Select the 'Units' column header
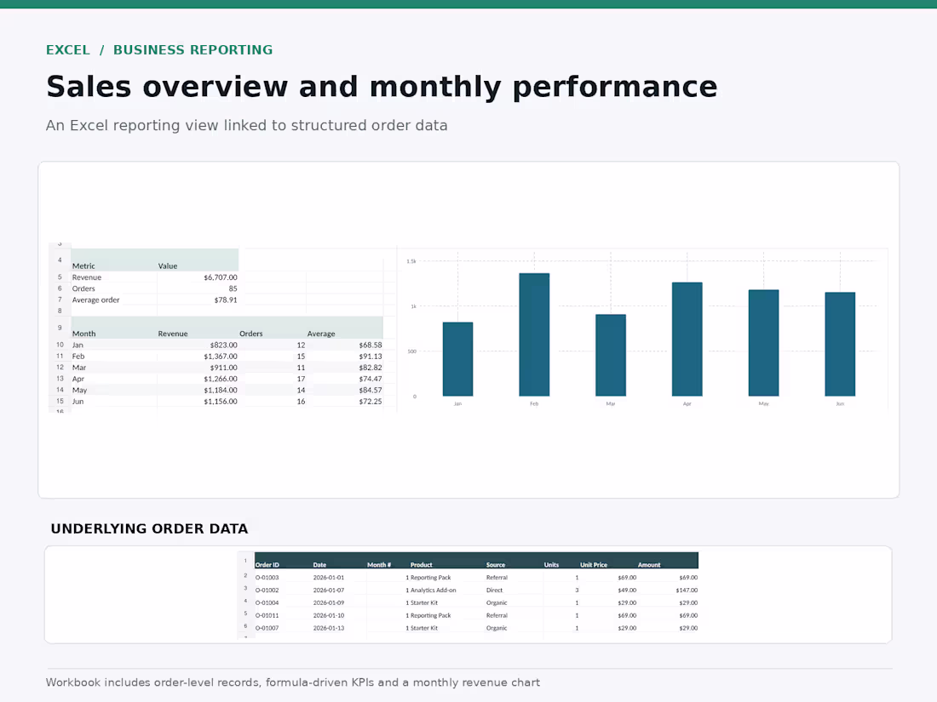This screenshot has width=937, height=702. pyautogui.click(x=561, y=561)
